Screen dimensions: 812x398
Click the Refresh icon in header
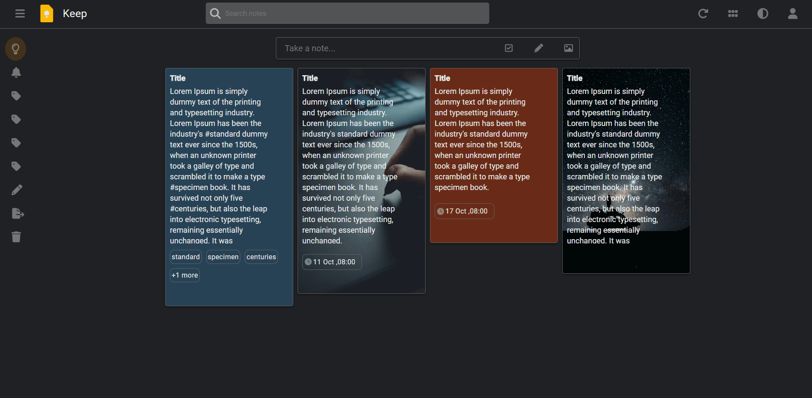pos(703,14)
